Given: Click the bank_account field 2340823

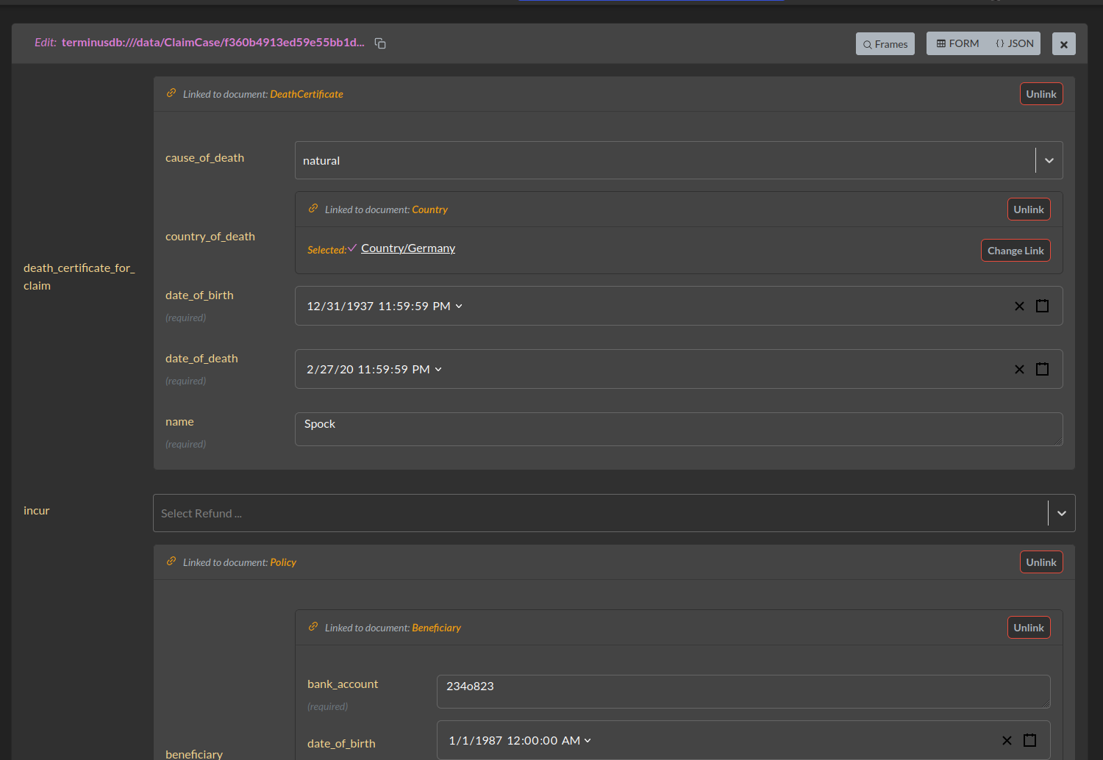Looking at the screenshot, I should click(x=743, y=692).
